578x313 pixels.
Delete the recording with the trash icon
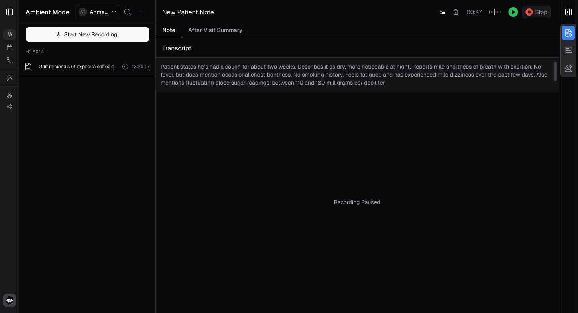(456, 12)
